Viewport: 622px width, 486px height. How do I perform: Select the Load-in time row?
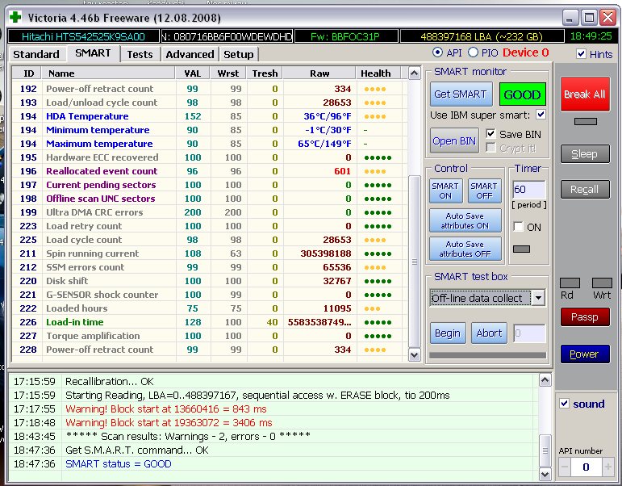tap(210, 322)
